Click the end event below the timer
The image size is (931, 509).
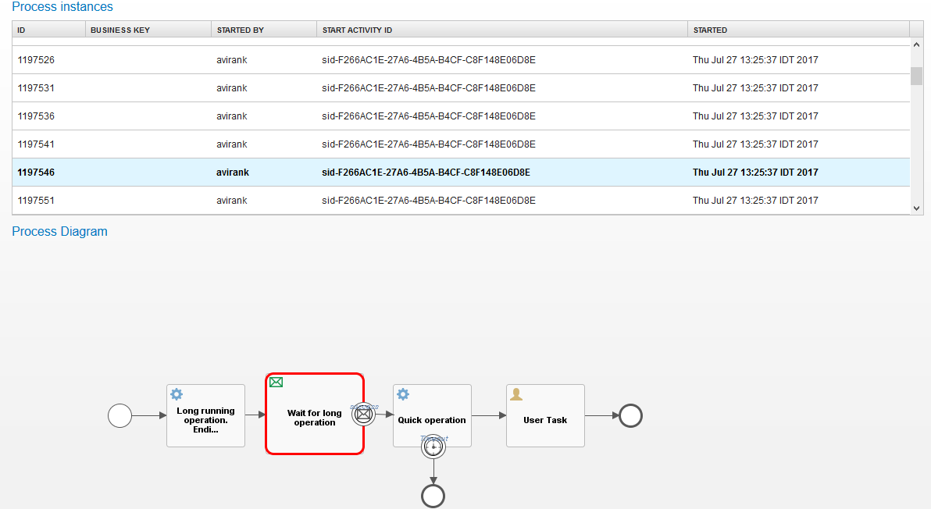click(x=433, y=496)
